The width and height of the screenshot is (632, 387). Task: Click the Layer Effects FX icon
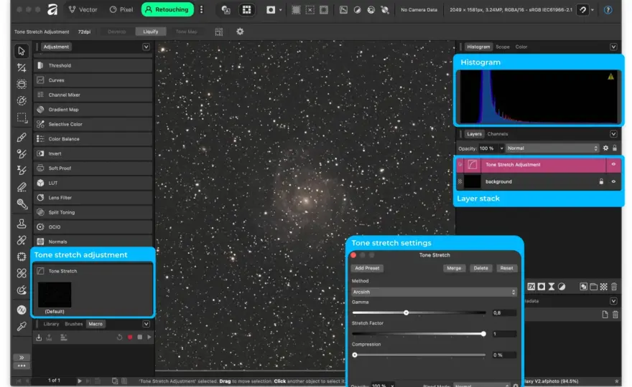tap(531, 287)
